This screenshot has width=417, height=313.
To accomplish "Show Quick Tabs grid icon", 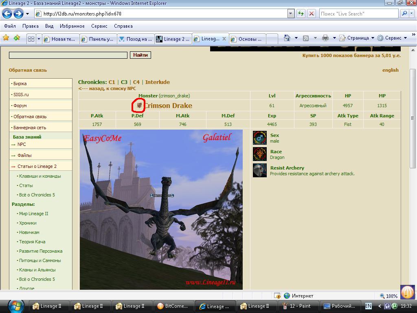I will 31,39.
